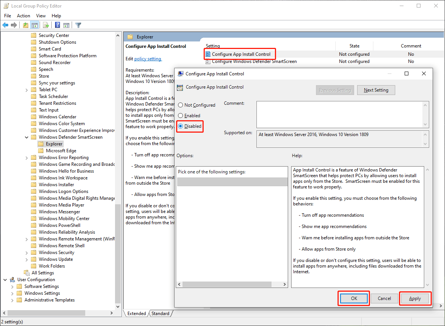Viewport: 445px width, 326px height.
Task: Expand the Tablet PC folder node
Action: tap(27, 90)
